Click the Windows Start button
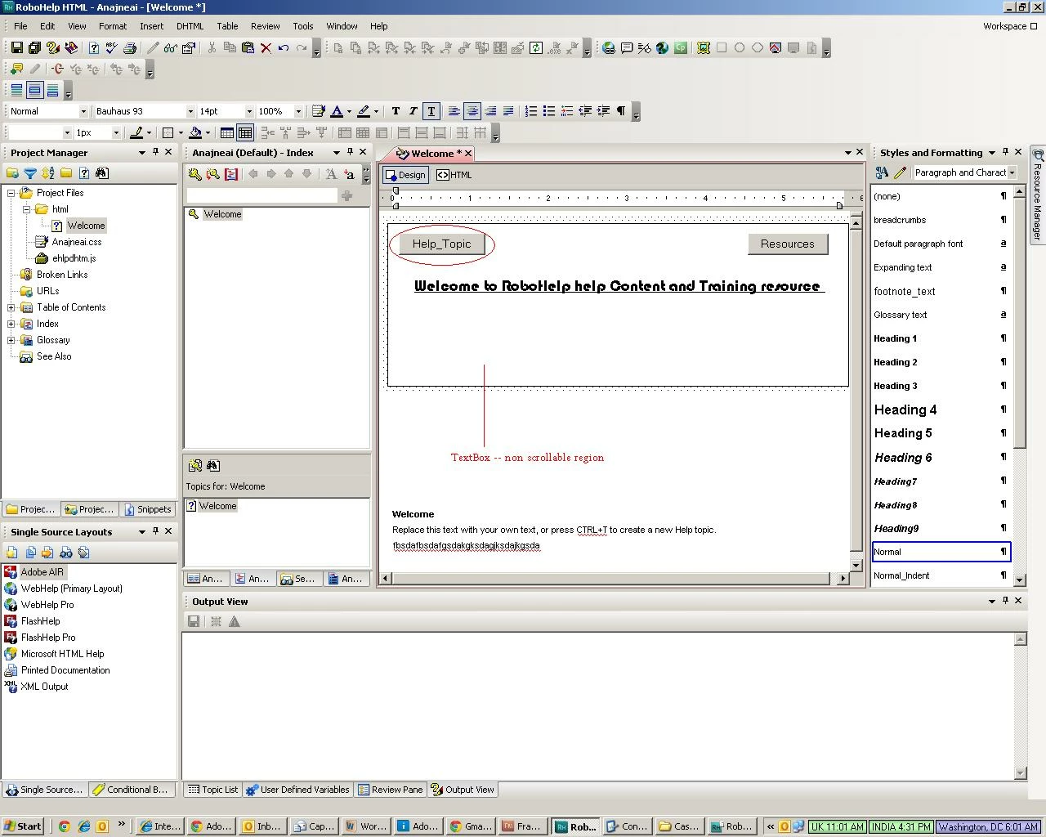 click(x=23, y=826)
